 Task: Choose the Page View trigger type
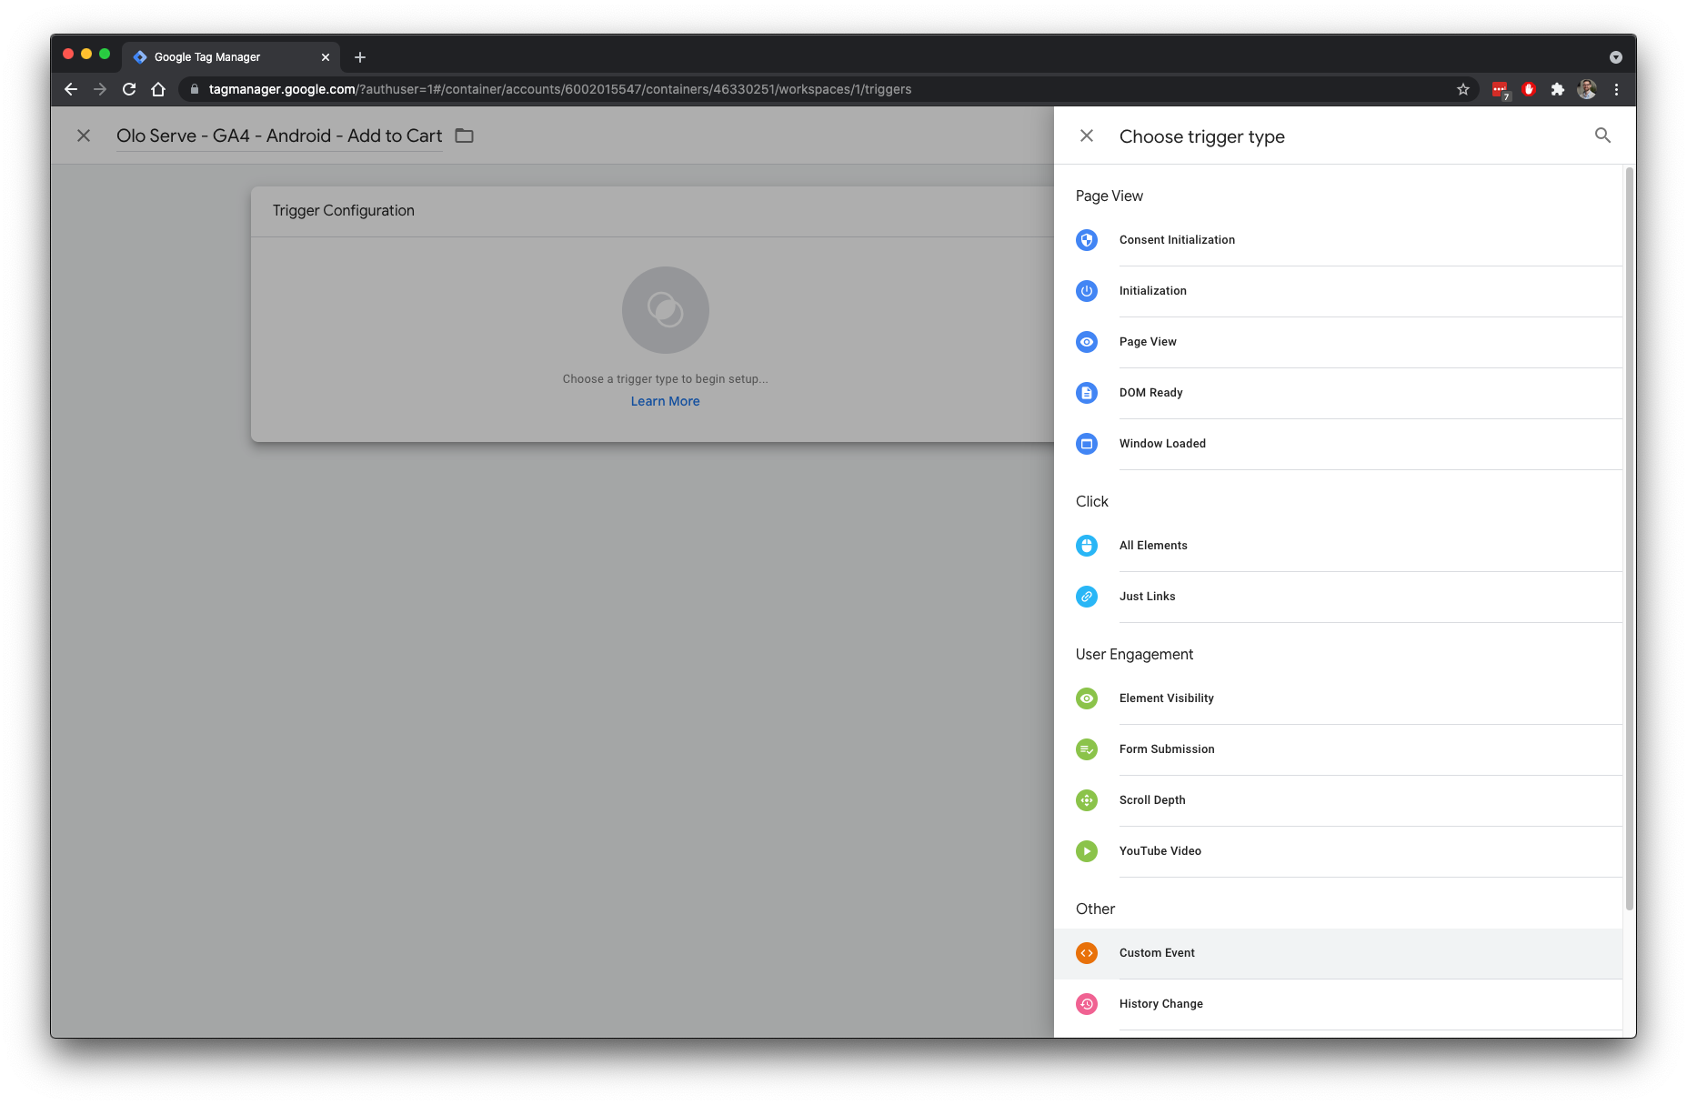pyautogui.click(x=1338, y=342)
